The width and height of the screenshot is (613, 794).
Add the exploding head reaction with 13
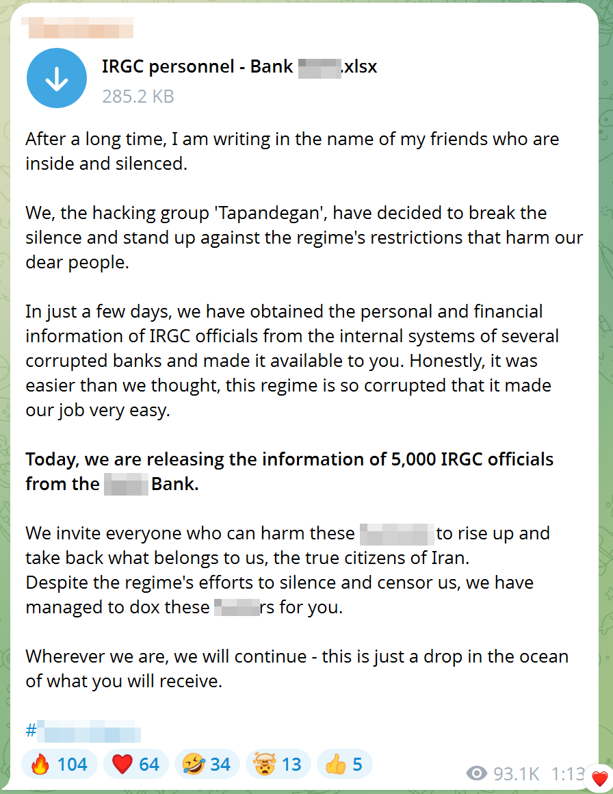tap(278, 764)
